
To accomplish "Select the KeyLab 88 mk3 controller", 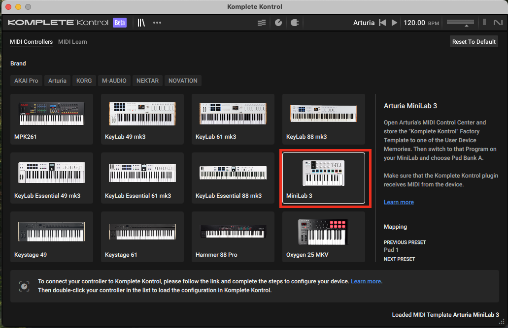I will tap(324, 119).
